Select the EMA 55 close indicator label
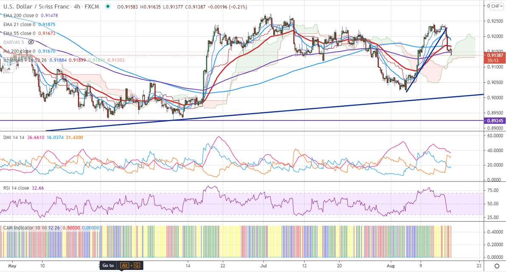Image resolution: width=506 pixels, height=272 pixels. tap(20, 33)
